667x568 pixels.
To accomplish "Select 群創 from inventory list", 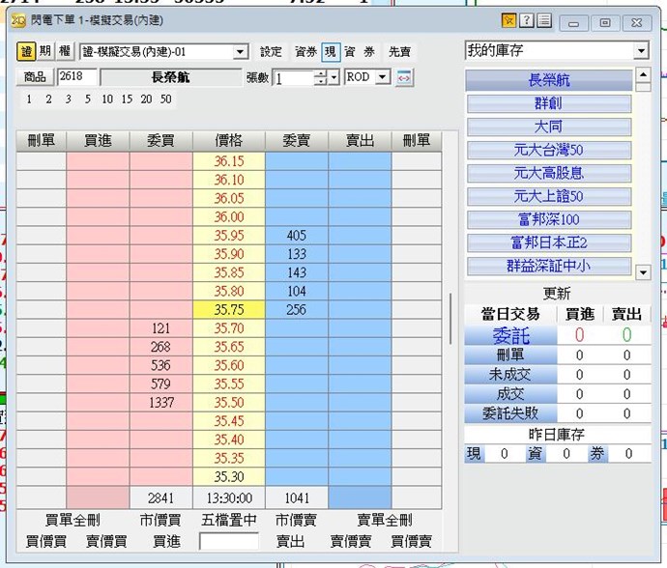I will coord(549,104).
